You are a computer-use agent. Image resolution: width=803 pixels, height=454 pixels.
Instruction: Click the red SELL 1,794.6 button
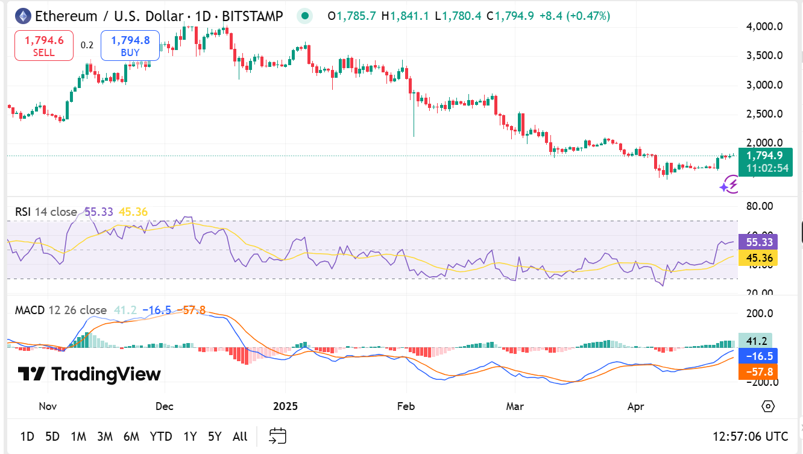[x=44, y=46]
